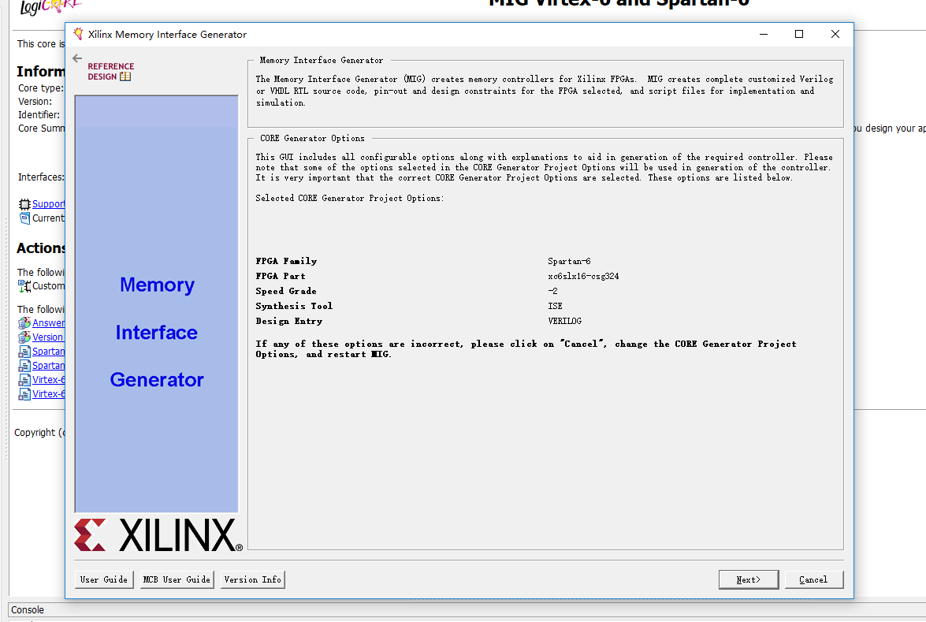926x622 pixels.
Task: Click the Synthesis Tool value ISE
Action: click(555, 306)
